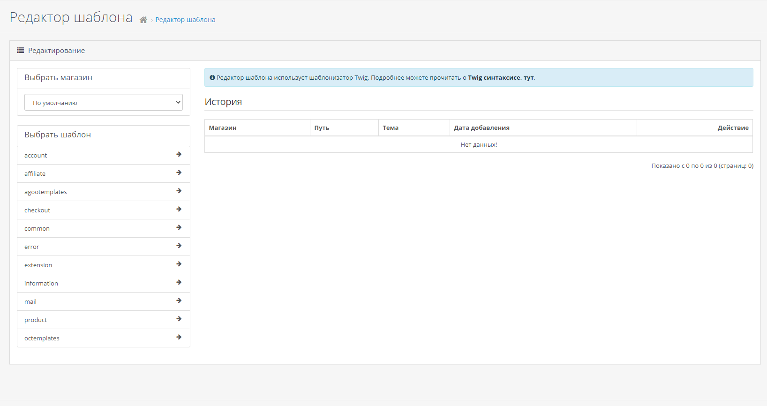The height and width of the screenshot is (406, 767).
Task: Follow the Twig syntax documentation link
Action: (501, 78)
